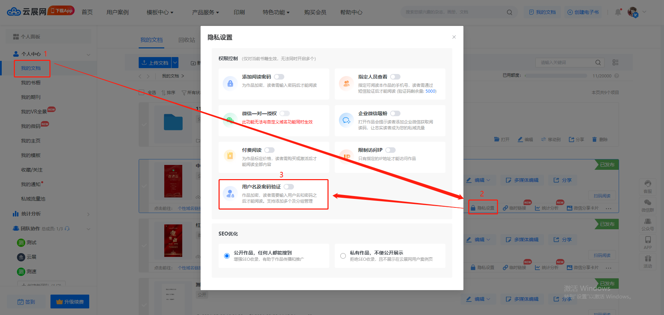Click the 升级续费 button
This screenshot has width=664, height=315.
pyautogui.click(x=70, y=302)
